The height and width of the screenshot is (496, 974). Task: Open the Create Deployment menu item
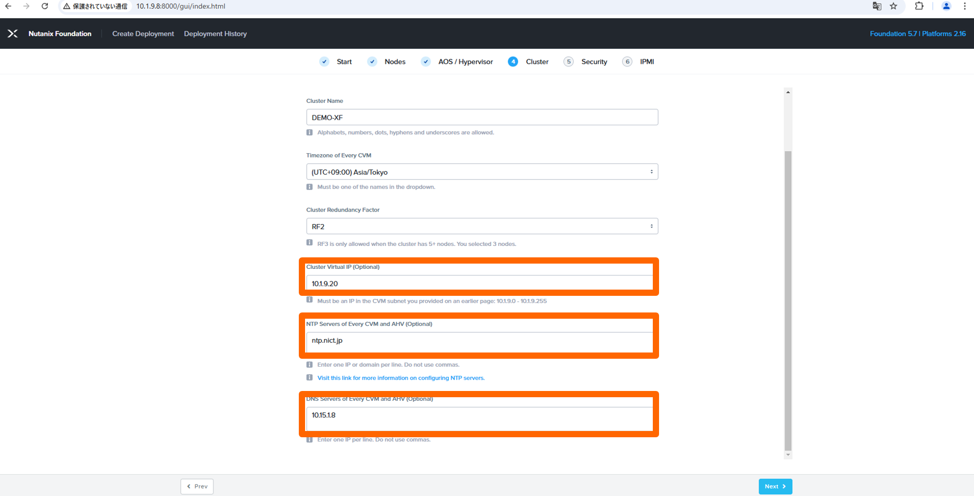point(143,34)
